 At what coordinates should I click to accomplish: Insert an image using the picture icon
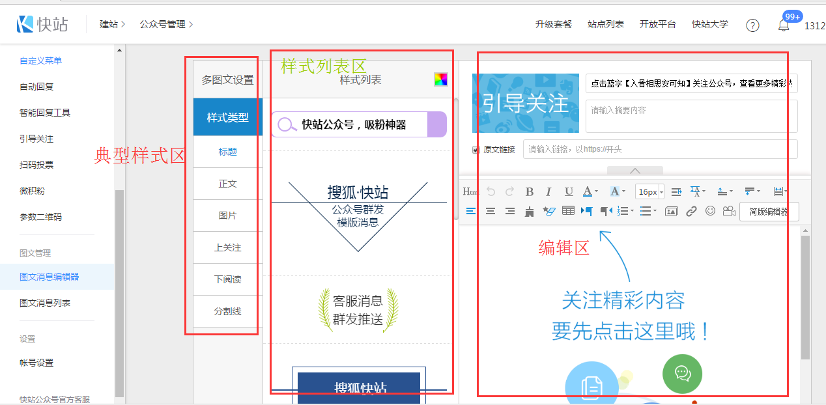click(x=671, y=211)
